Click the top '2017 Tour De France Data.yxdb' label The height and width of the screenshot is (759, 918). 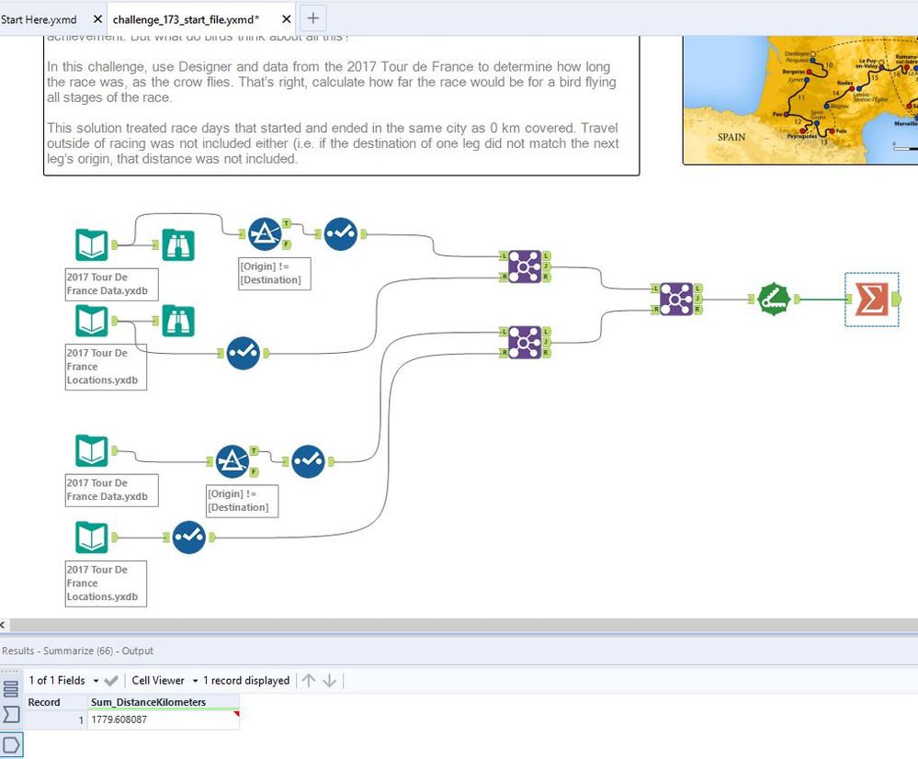[111, 284]
